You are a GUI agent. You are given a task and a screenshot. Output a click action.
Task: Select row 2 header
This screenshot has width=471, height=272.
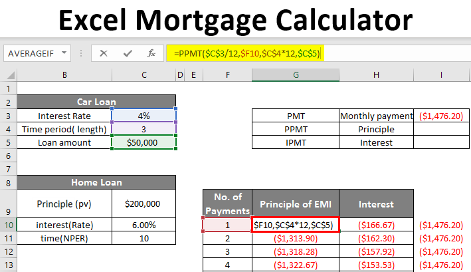click(x=9, y=102)
